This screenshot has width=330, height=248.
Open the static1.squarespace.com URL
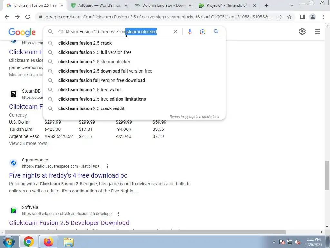pos(56,166)
